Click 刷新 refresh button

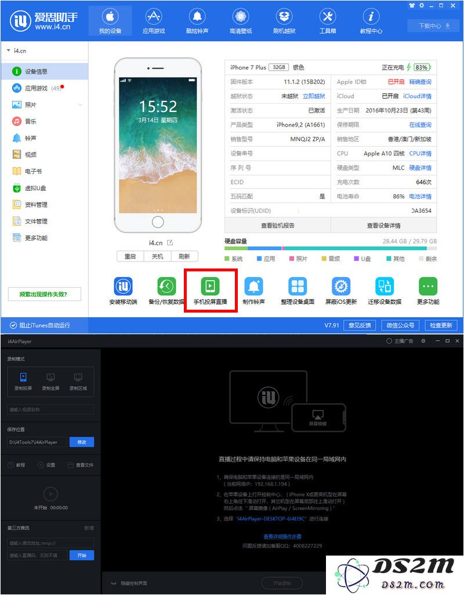[x=184, y=256]
